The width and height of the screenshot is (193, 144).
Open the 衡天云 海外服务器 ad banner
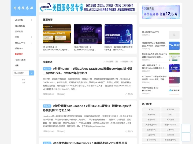point(161,12)
